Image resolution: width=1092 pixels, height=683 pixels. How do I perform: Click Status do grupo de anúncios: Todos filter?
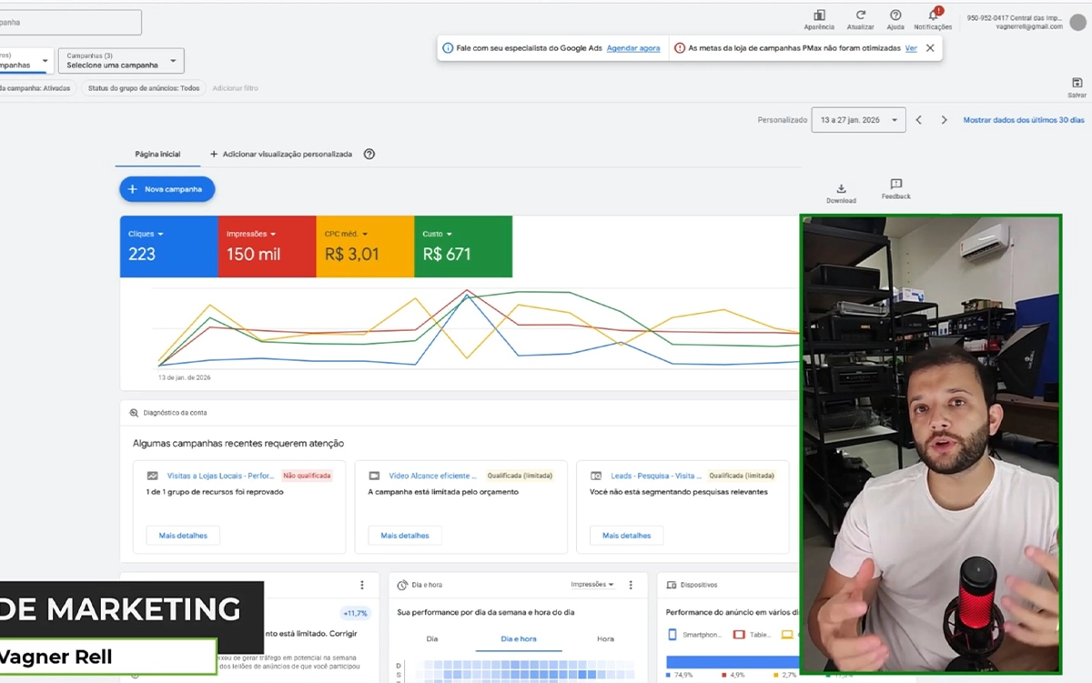[143, 88]
